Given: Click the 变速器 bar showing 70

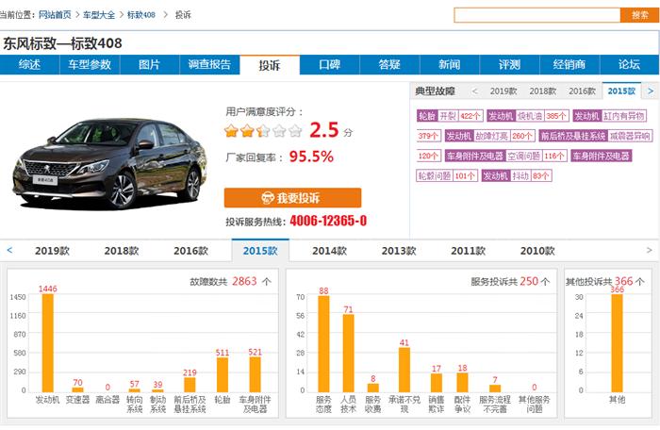Looking at the screenshot, I should 78,389.
